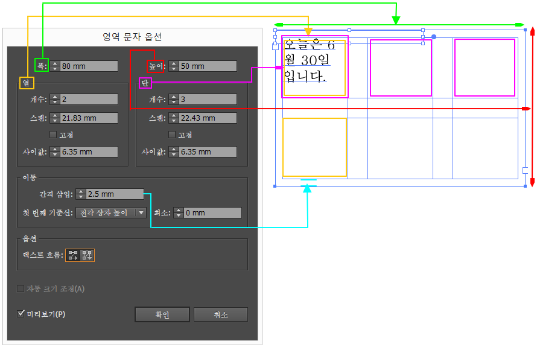Click the stepper arrows beside 폭 field
The image size is (537, 347).
point(55,66)
